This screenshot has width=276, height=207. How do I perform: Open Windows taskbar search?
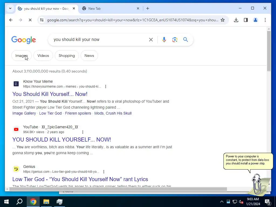[x=19, y=202]
